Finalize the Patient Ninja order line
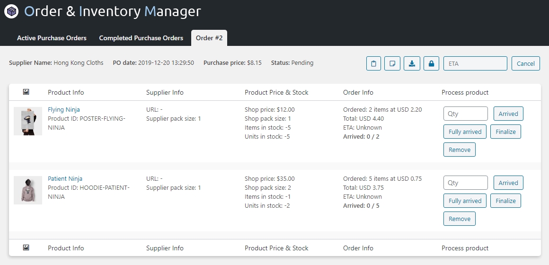The width and height of the screenshot is (549, 265). tap(505, 201)
